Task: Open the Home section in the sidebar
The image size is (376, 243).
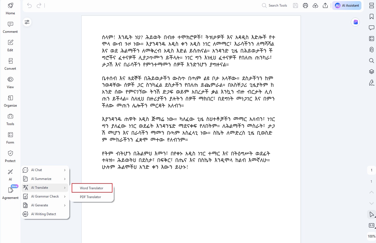Action: pyautogui.click(x=10, y=9)
